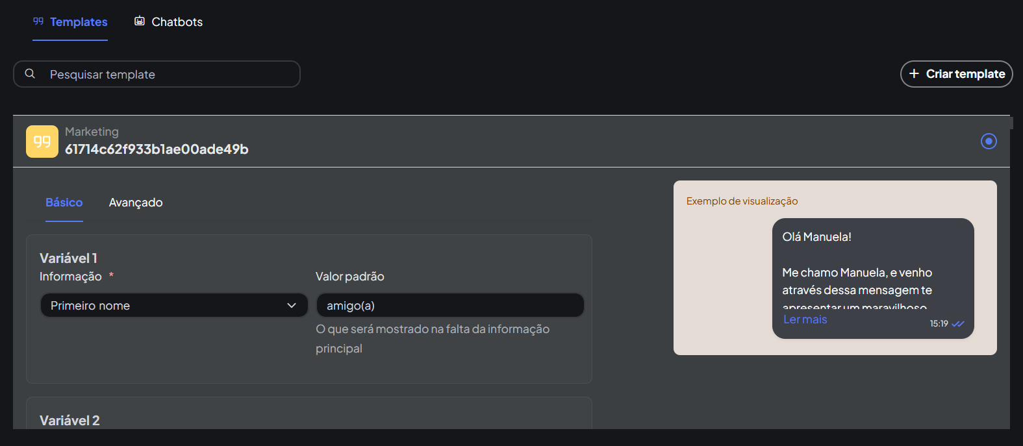Click the Variável 2 section heading
The height and width of the screenshot is (446, 1023).
[69, 421]
